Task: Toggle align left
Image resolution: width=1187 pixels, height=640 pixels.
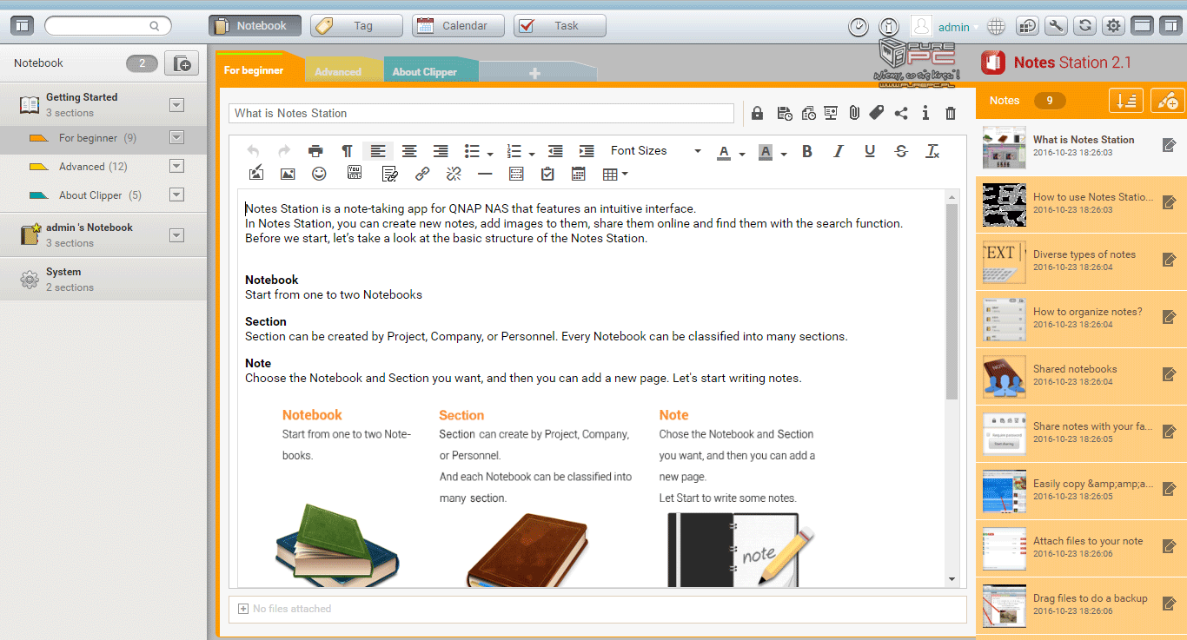Action: pyautogui.click(x=378, y=151)
